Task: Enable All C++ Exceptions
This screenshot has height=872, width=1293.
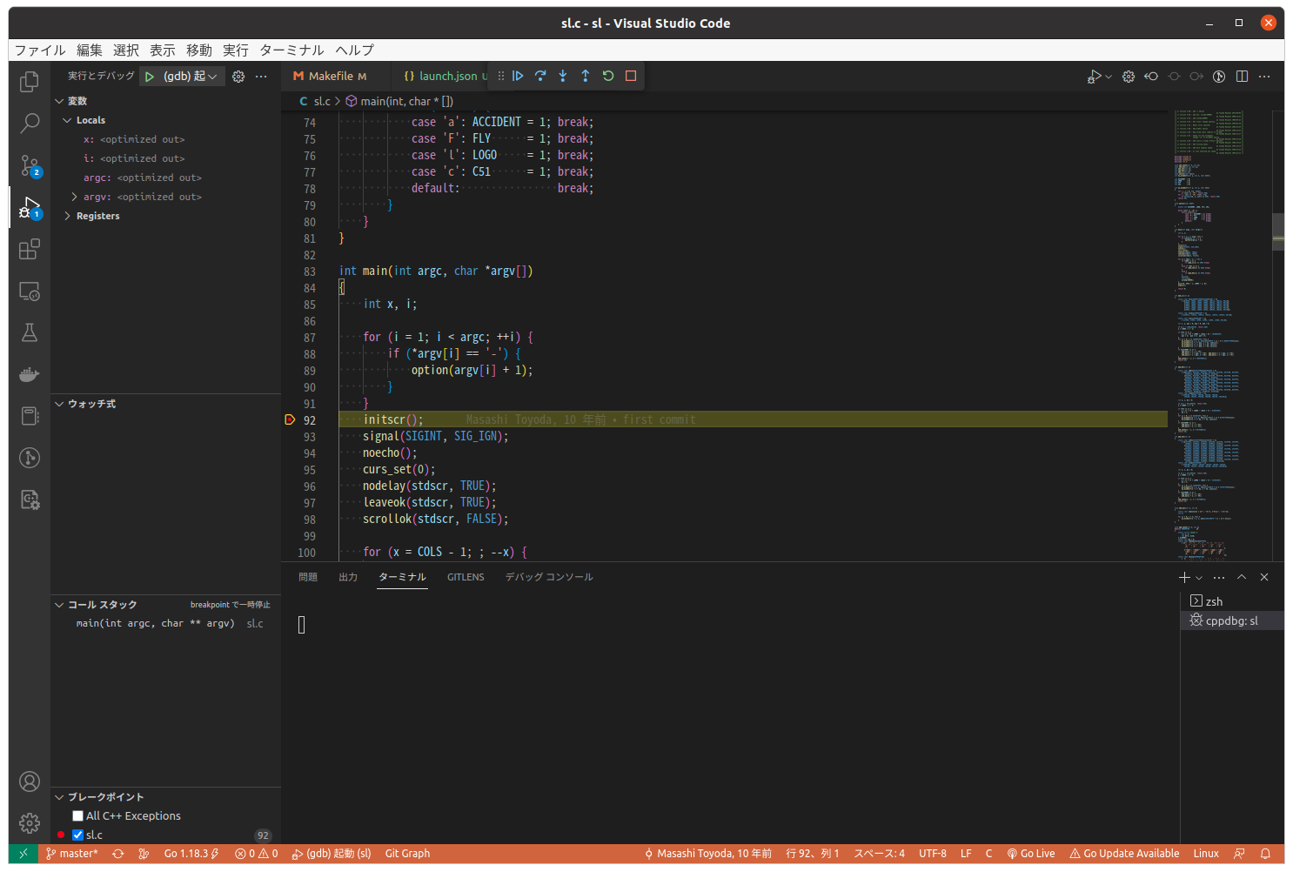Action: click(x=77, y=815)
